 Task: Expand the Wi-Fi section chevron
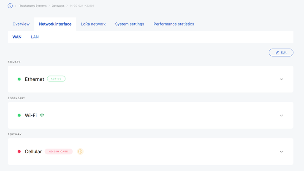click(281, 115)
